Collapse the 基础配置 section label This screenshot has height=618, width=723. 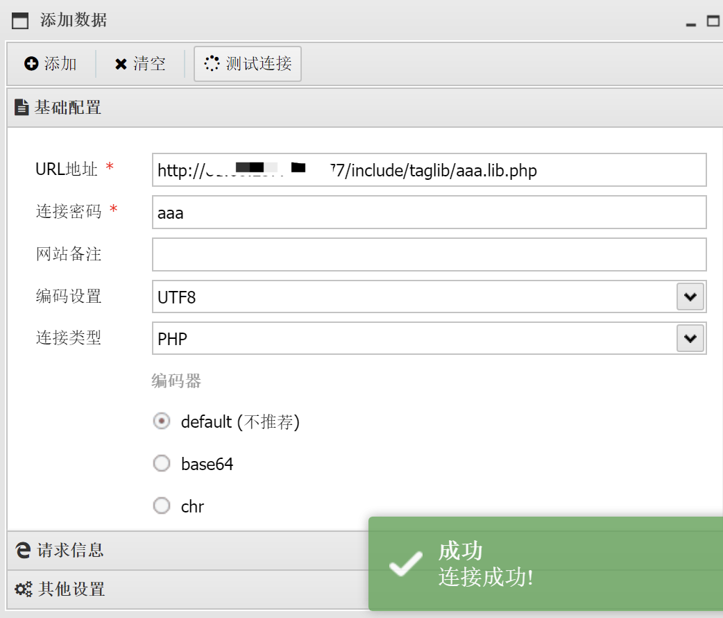point(68,108)
